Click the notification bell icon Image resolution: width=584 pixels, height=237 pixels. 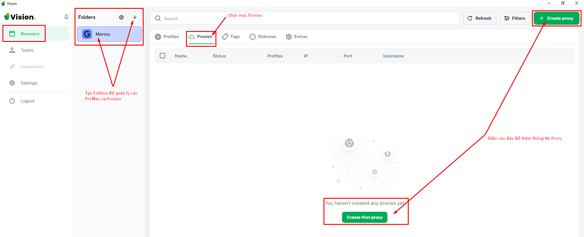[x=66, y=17]
